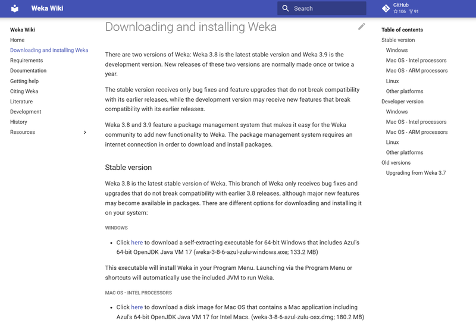
Task: Click the MAC OS - INTEL PROCESSORS heading
Action: [139, 292]
